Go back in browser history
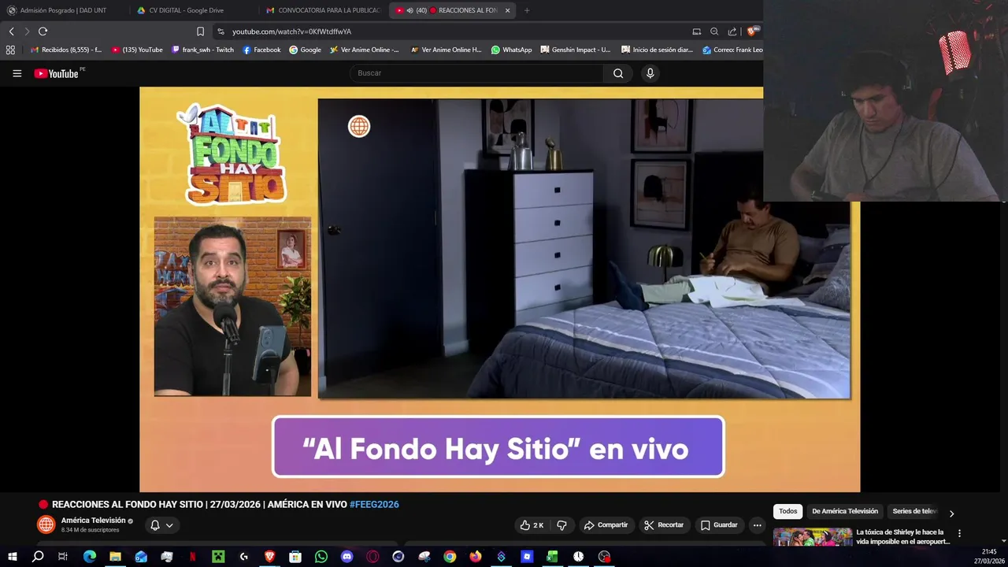 pos(11,31)
